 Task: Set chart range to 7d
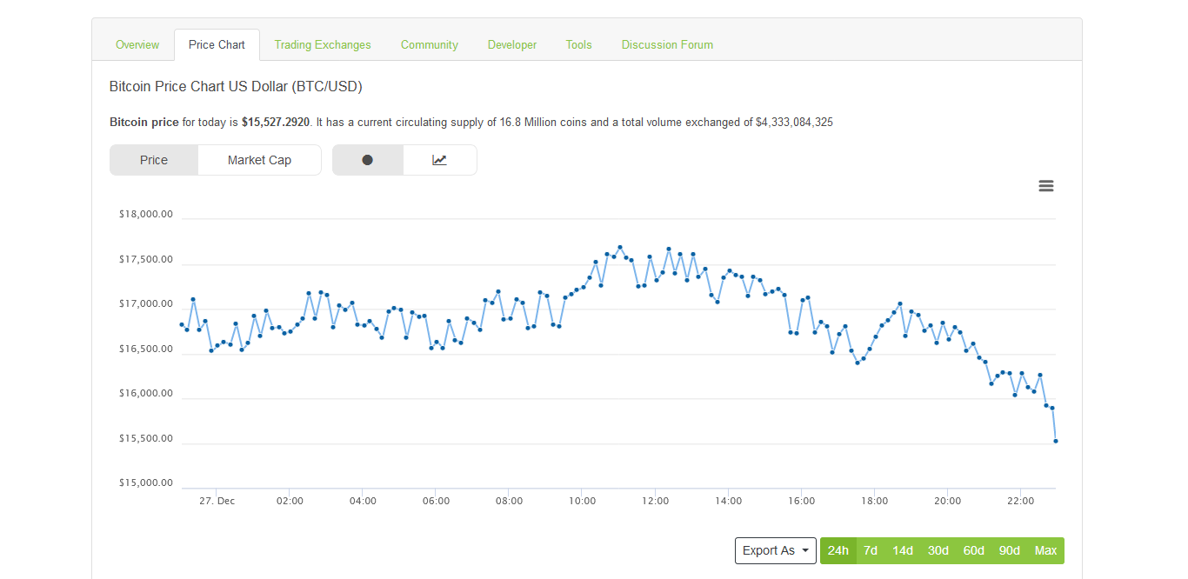(x=871, y=550)
